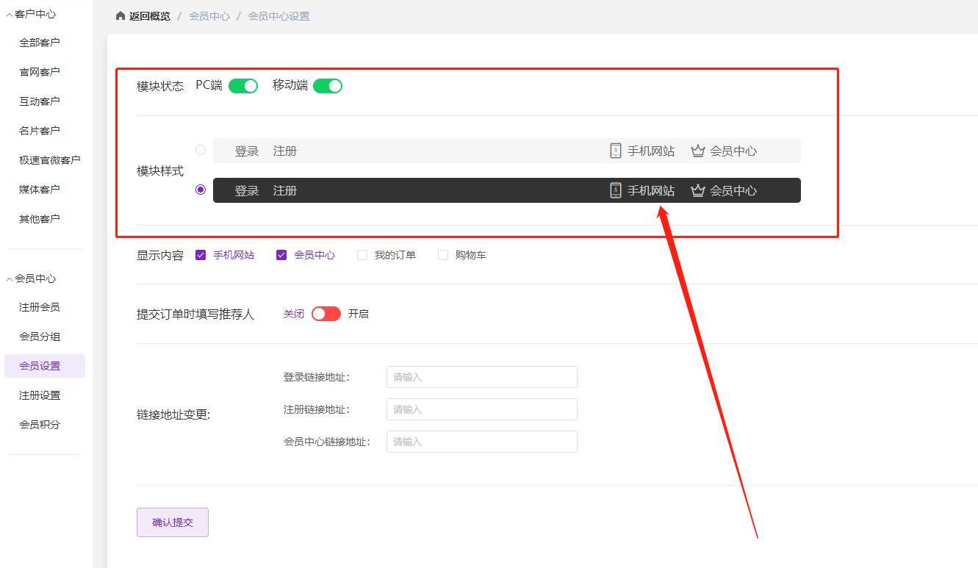Click the phone icon in the light style preview
The height and width of the screenshot is (568, 978).
tap(615, 151)
